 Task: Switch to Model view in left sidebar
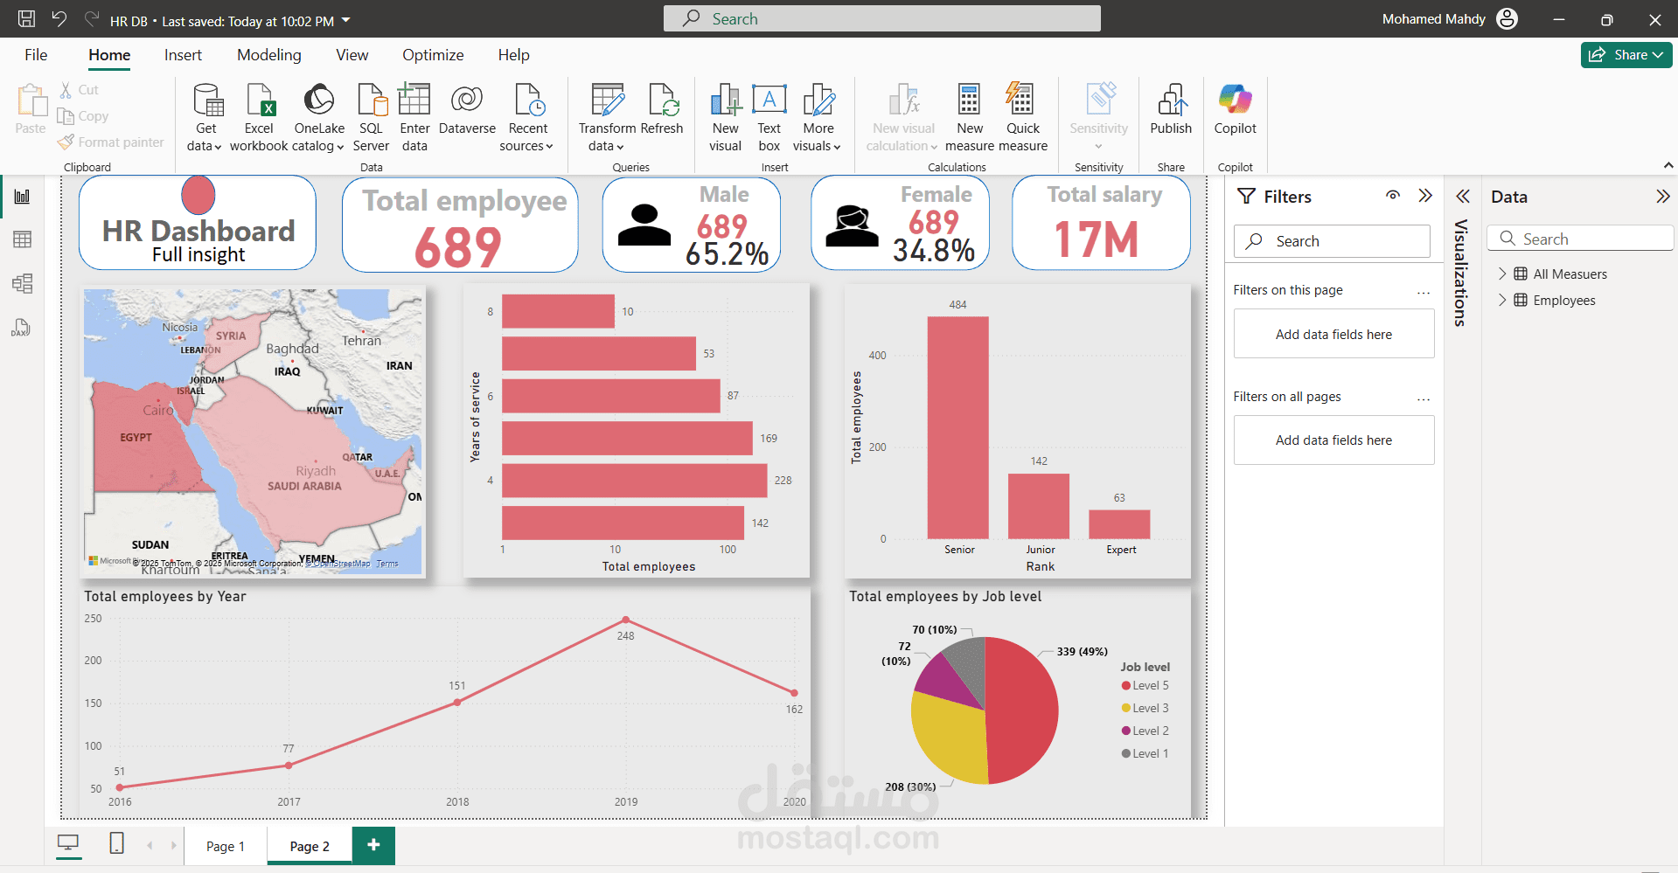(x=22, y=283)
